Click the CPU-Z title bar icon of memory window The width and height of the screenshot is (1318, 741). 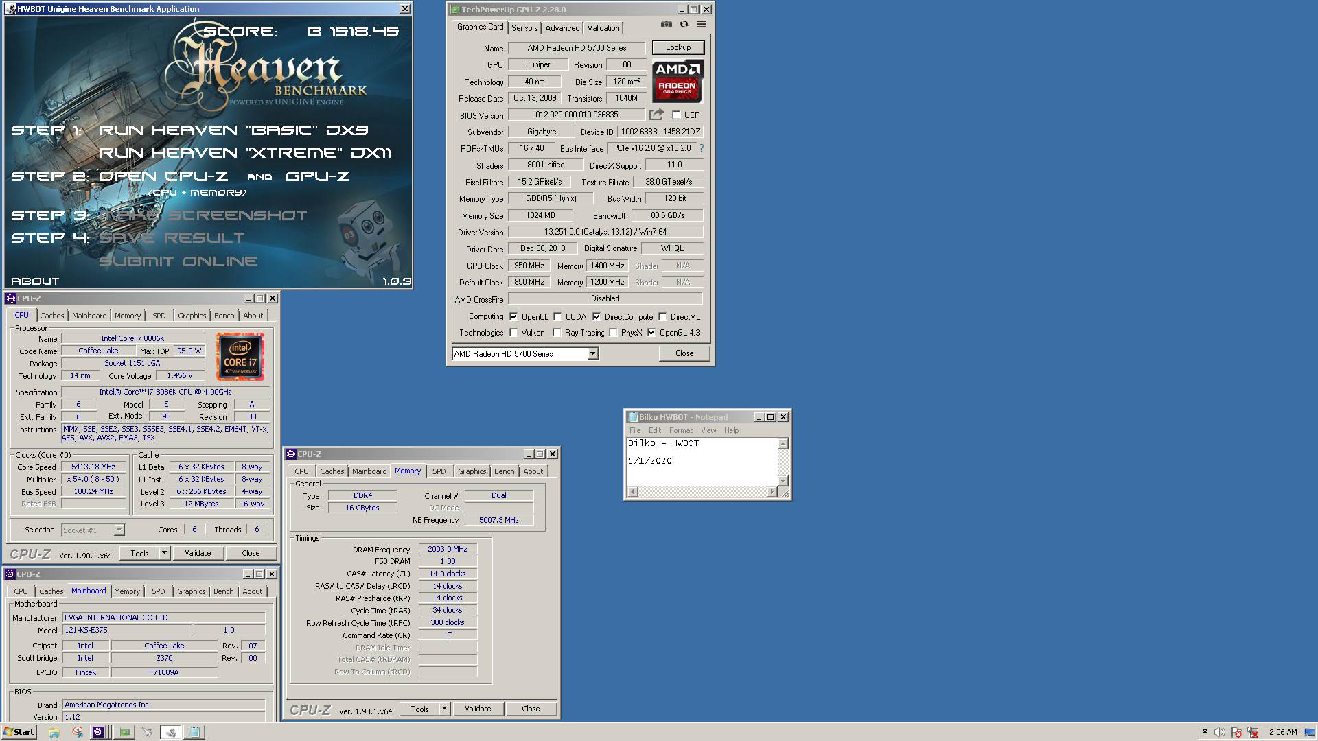pyautogui.click(x=291, y=454)
